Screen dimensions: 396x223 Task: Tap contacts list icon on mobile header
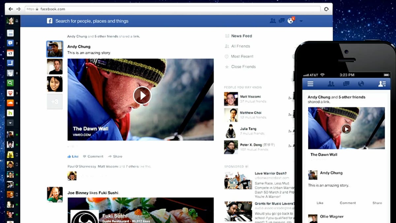click(x=382, y=84)
